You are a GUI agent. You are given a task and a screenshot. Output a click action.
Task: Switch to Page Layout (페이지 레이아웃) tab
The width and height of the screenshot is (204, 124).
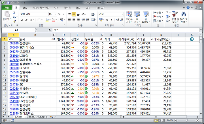(41, 8)
